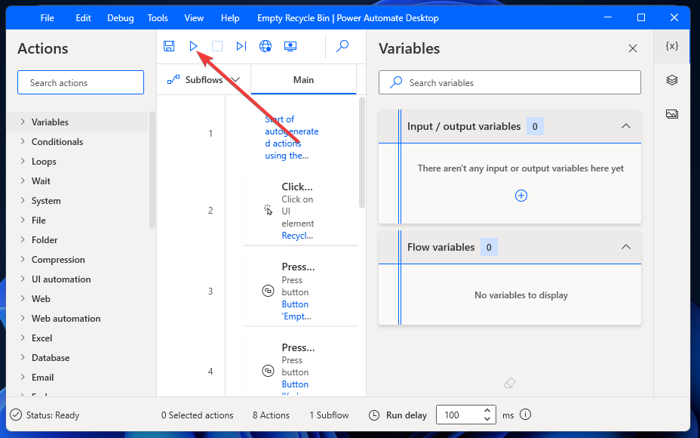Select the Press button action step 4
Image resolution: width=700 pixels, height=438 pixels.
(x=300, y=367)
